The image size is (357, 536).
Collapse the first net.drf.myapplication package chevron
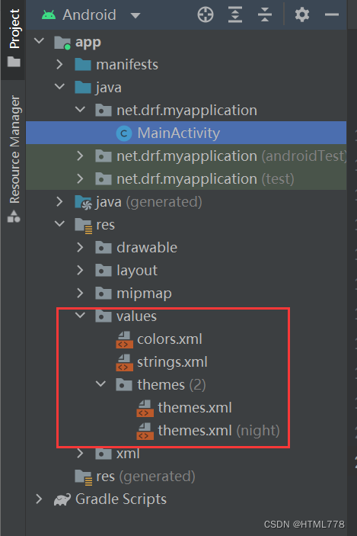point(80,110)
